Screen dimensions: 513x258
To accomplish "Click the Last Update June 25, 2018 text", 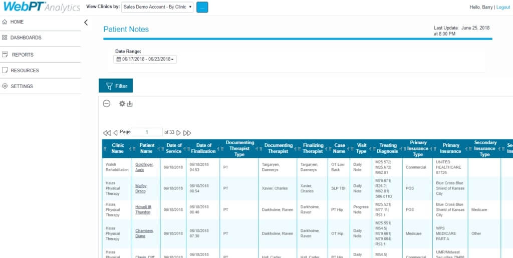I will pos(461,31).
